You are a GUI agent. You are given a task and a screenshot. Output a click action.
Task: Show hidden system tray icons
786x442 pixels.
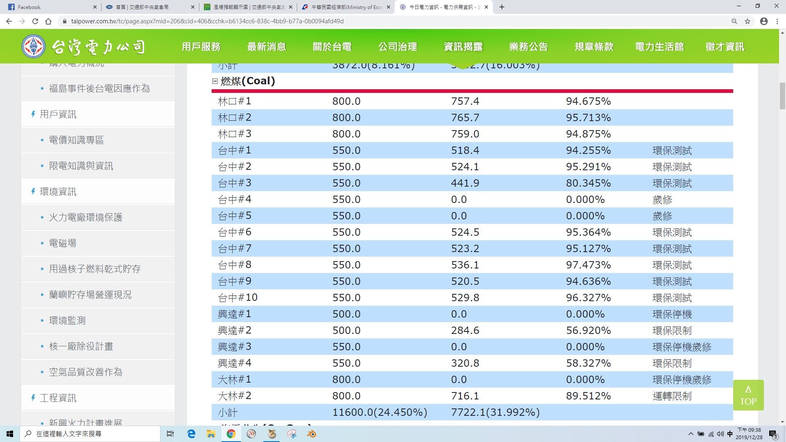click(x=691, y=434)
